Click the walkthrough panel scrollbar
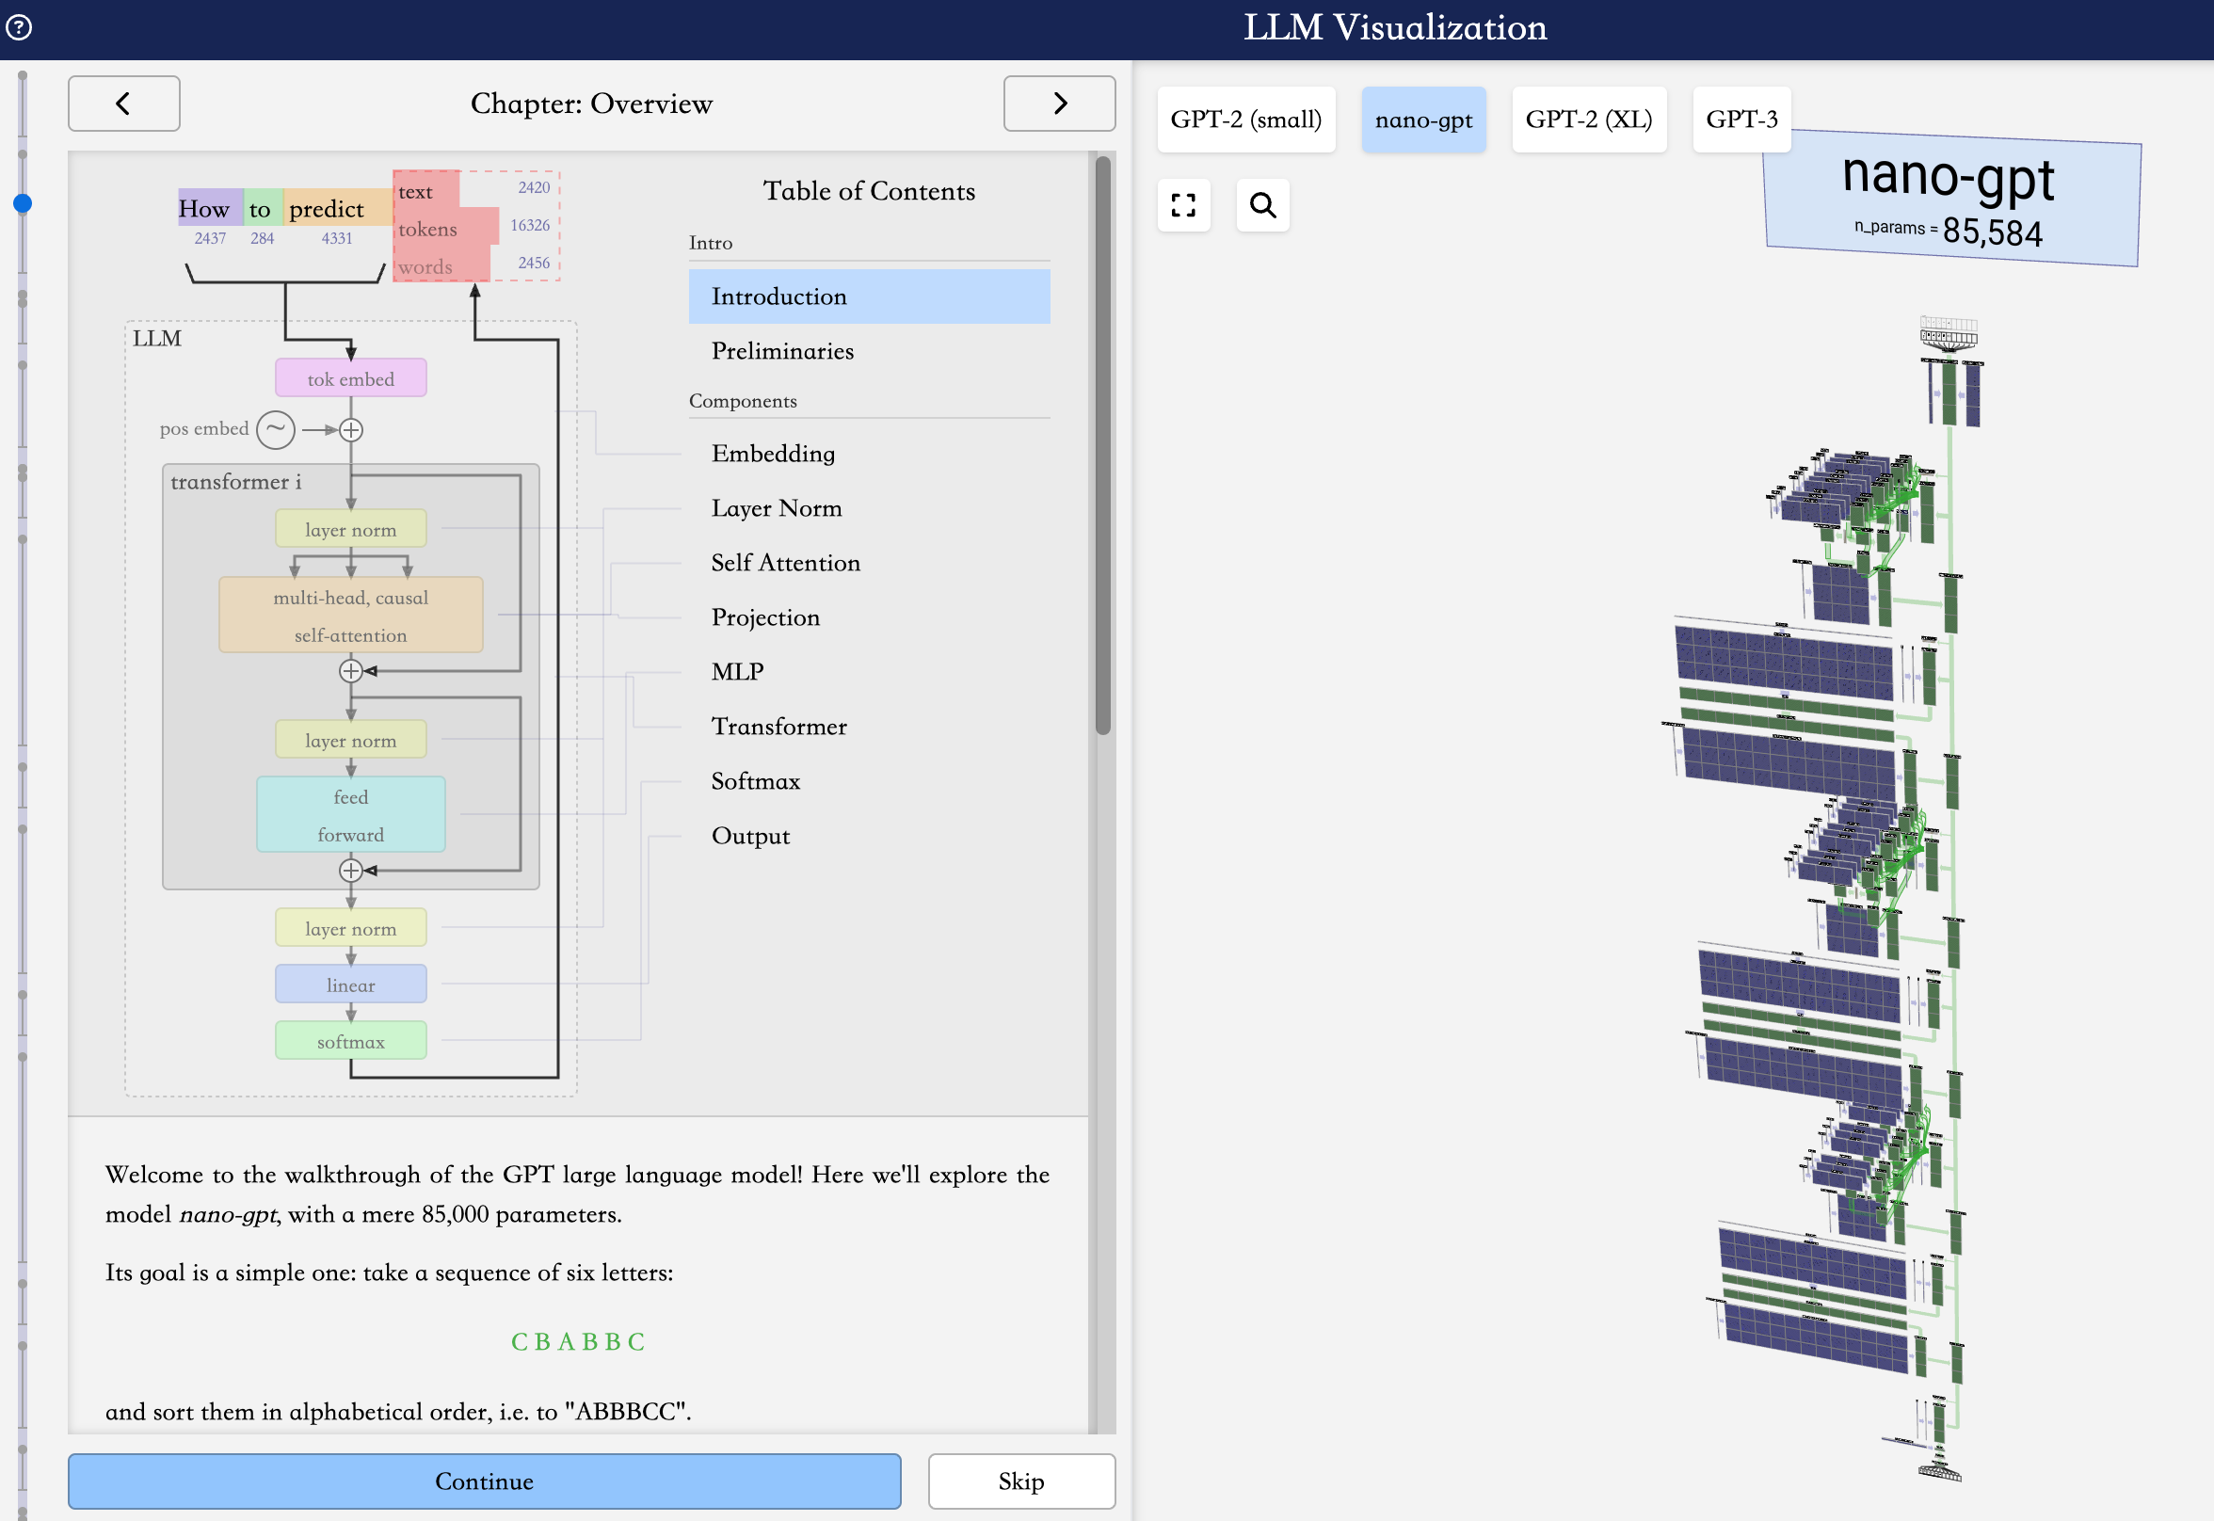 click(x=1102, y=446)
